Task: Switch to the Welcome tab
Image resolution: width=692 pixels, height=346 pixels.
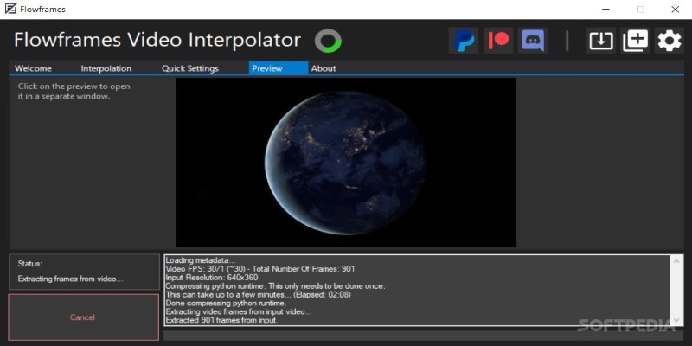Action: (x=33, y=68)
